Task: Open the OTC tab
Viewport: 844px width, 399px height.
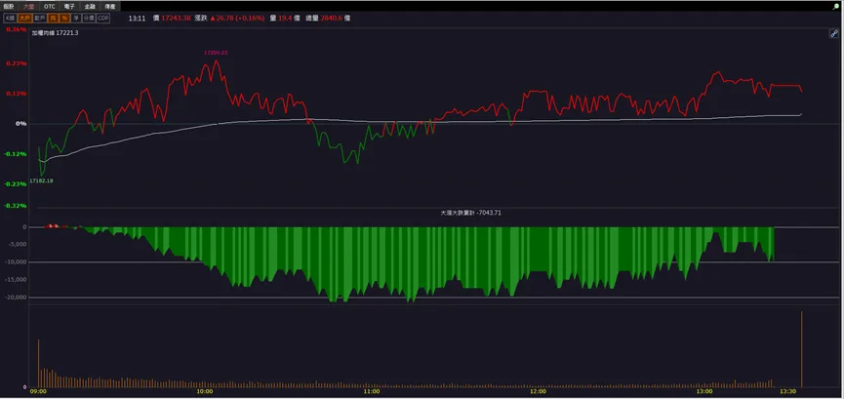Action: tap(50, 7)
